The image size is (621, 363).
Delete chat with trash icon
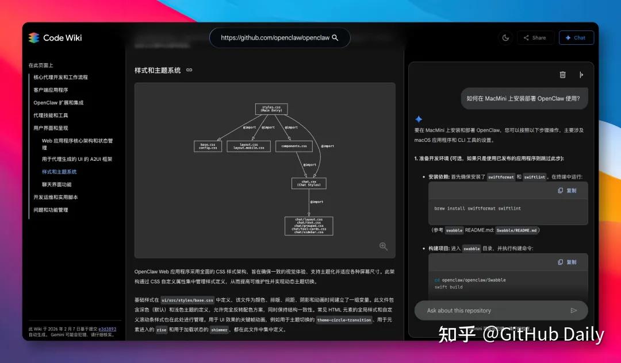click(x=562, y=75)
